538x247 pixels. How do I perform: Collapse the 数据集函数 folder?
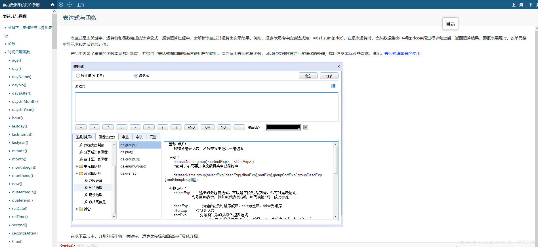77,173
